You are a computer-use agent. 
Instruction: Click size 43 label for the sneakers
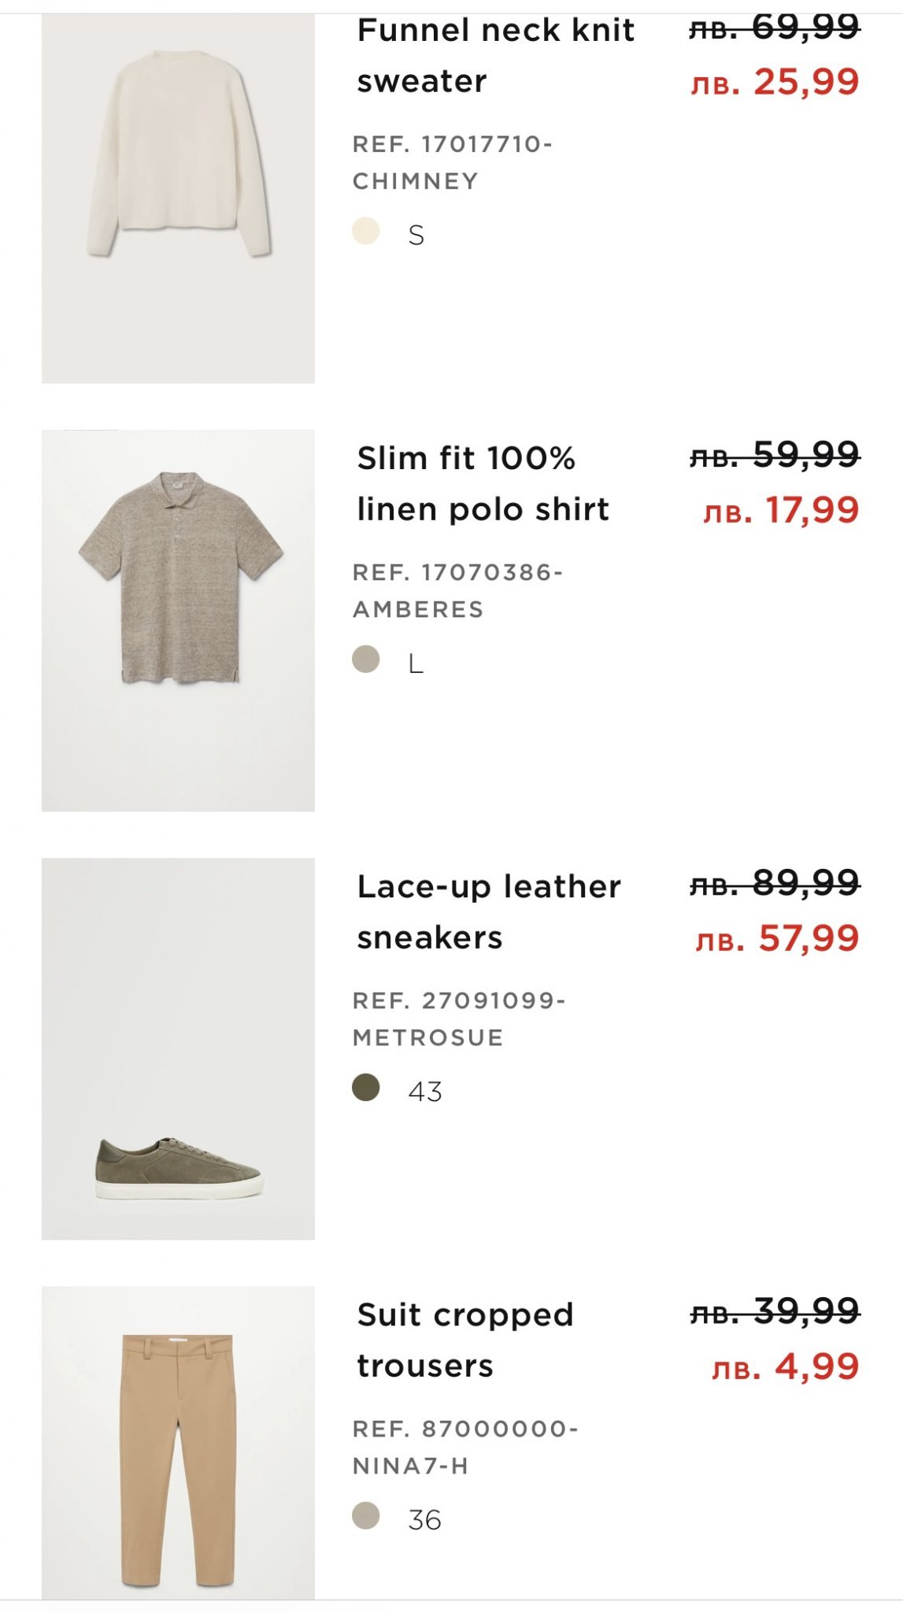425,1092
